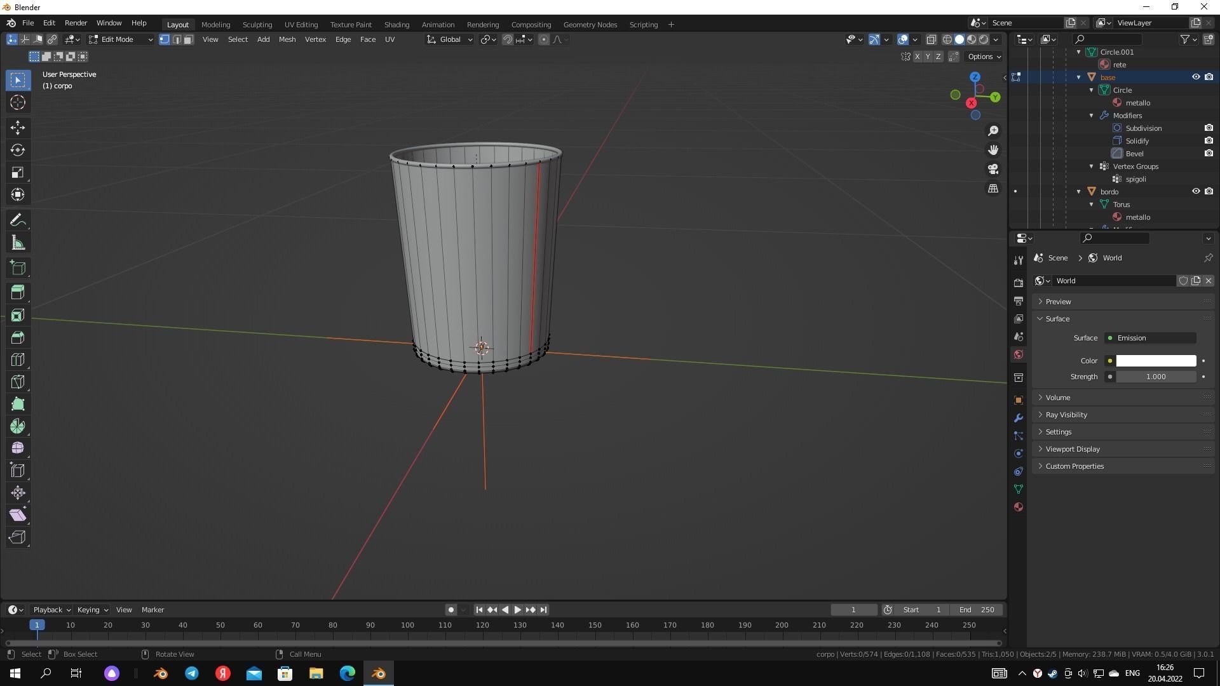Screen dimensions: 1220x686
Task: Select the Smooth tool
Action: 18,448
